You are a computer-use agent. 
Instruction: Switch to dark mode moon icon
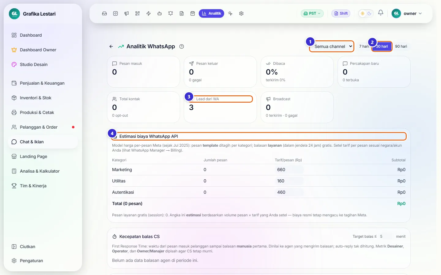(x=369, y=13)
